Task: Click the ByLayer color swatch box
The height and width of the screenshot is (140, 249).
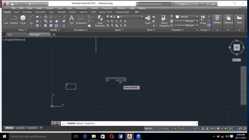Action: pos(177,17)
